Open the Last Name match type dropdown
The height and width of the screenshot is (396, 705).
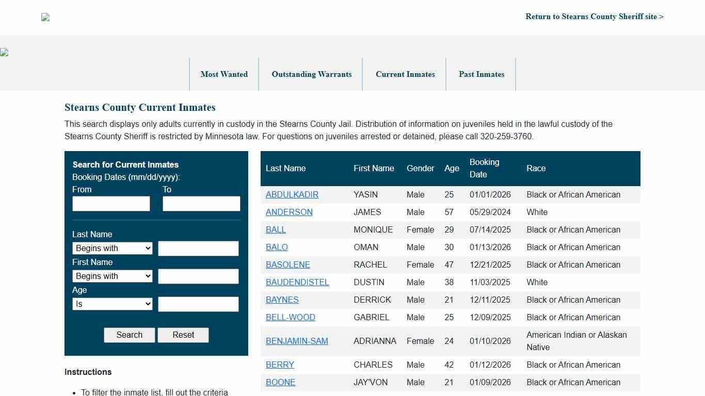[112, 248]
